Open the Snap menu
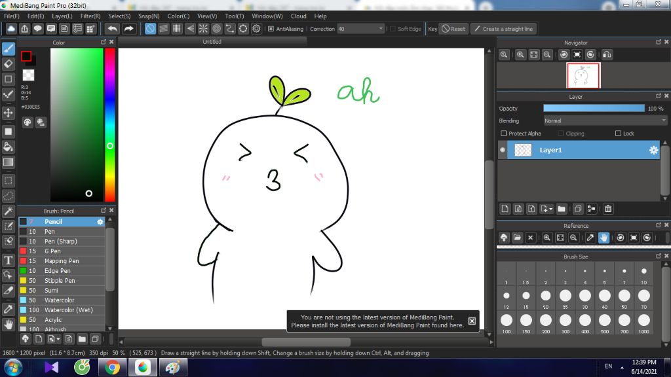 [149, 16]
